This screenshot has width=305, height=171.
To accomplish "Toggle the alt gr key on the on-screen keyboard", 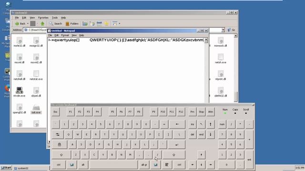I will 144,165.
